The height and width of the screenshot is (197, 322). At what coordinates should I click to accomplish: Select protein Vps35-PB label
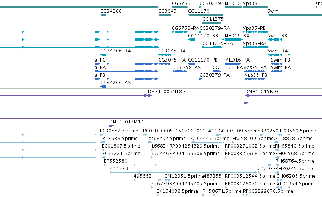point(256,75)
